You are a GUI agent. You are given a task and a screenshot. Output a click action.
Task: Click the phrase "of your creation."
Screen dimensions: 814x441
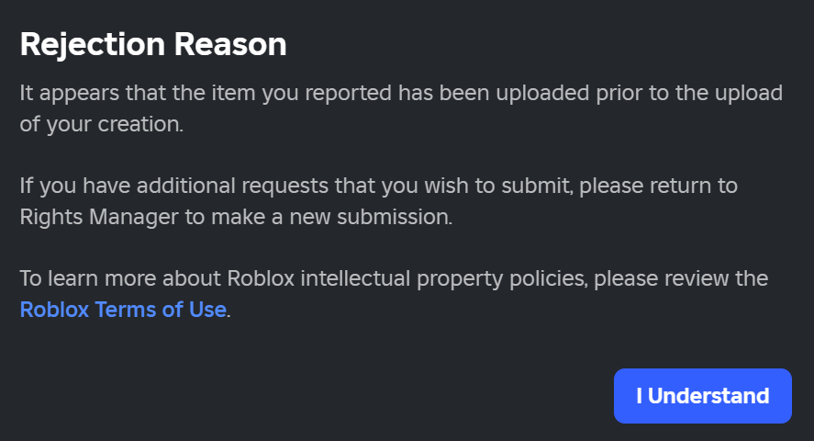(x=102, y=124)
